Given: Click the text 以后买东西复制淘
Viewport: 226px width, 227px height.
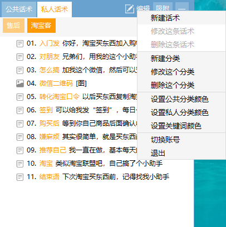Looking at the screenshot, I should pos(110,97).
